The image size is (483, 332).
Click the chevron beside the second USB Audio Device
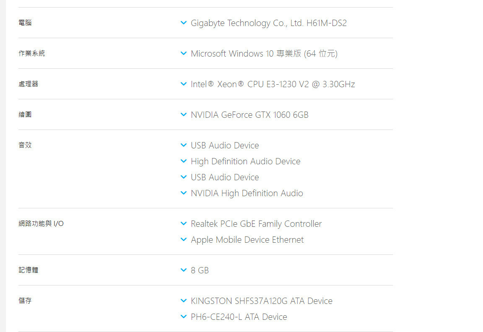[x=183, y=177]
